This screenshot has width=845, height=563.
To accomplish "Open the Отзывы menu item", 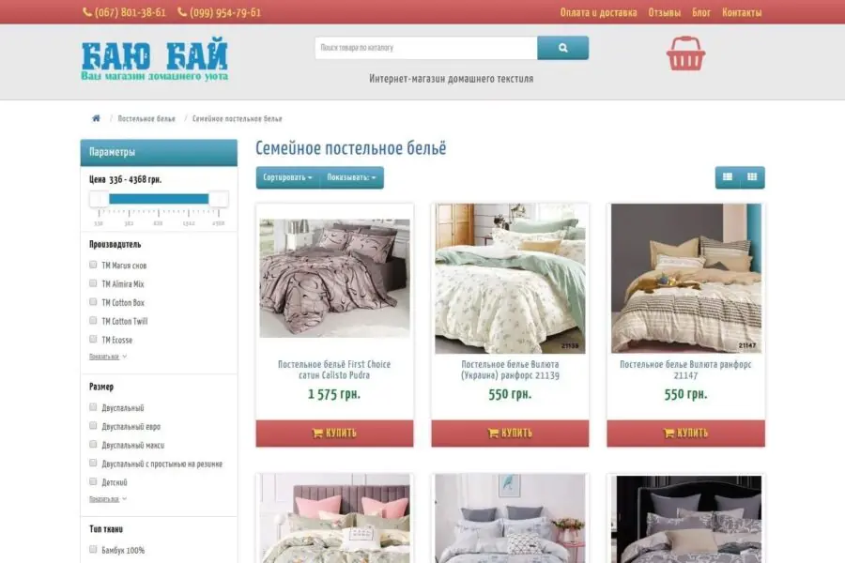I will pos(665,12).
